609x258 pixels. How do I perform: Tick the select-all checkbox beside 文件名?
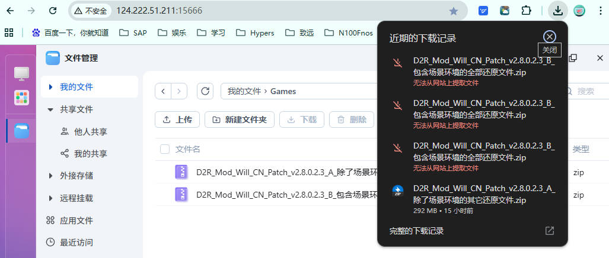tap(165, 149)
